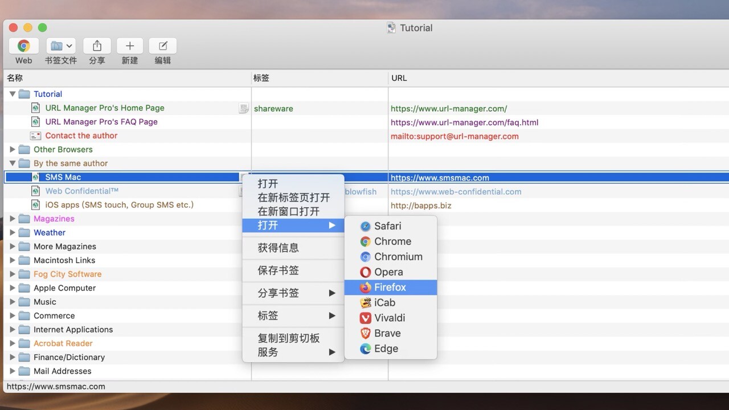Viewport: 729px width, 410px height.
Task: Click the folder icon of Commerce
Action: tap(24, 315)
